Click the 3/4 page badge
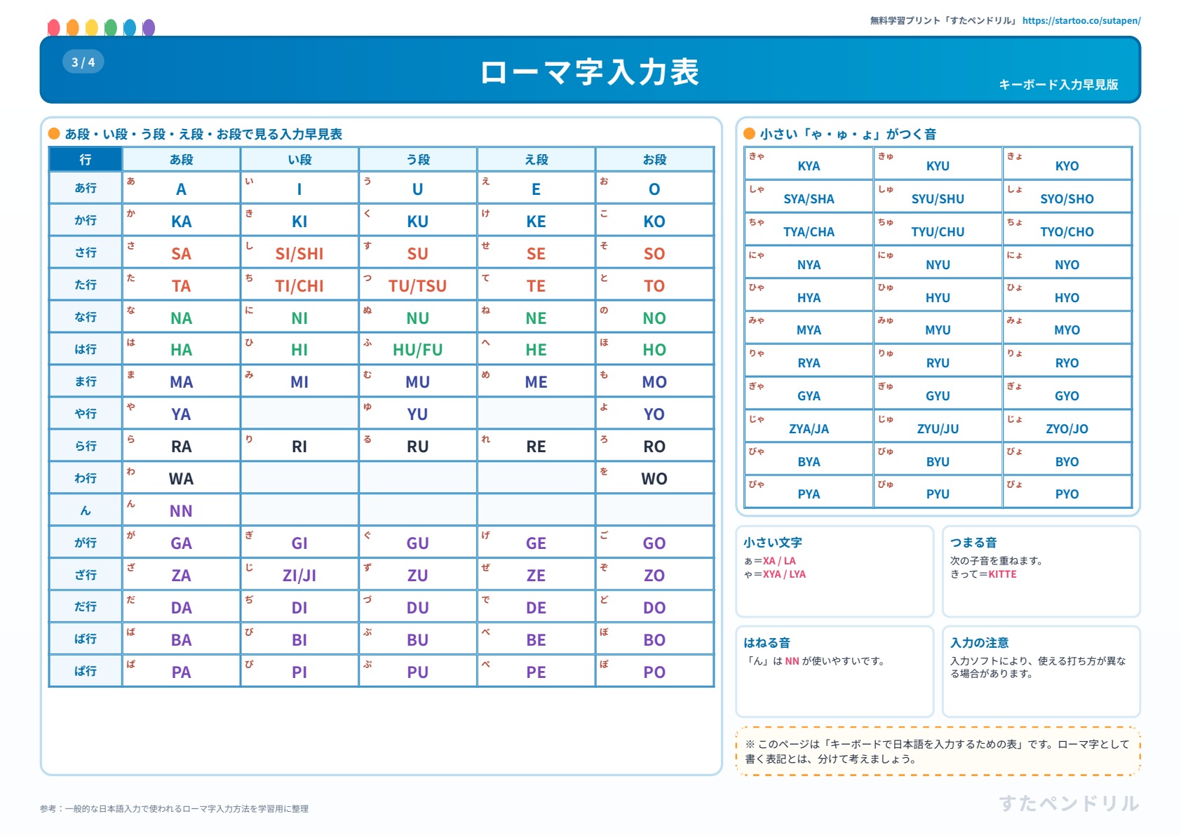1181x835 pixels. click(x=83, y=62)
